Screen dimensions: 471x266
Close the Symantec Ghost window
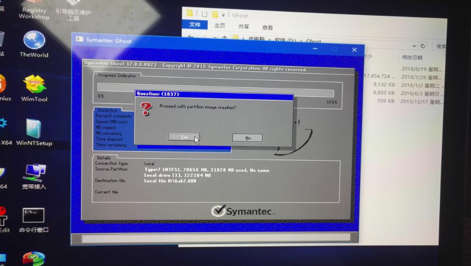(354, 50)
